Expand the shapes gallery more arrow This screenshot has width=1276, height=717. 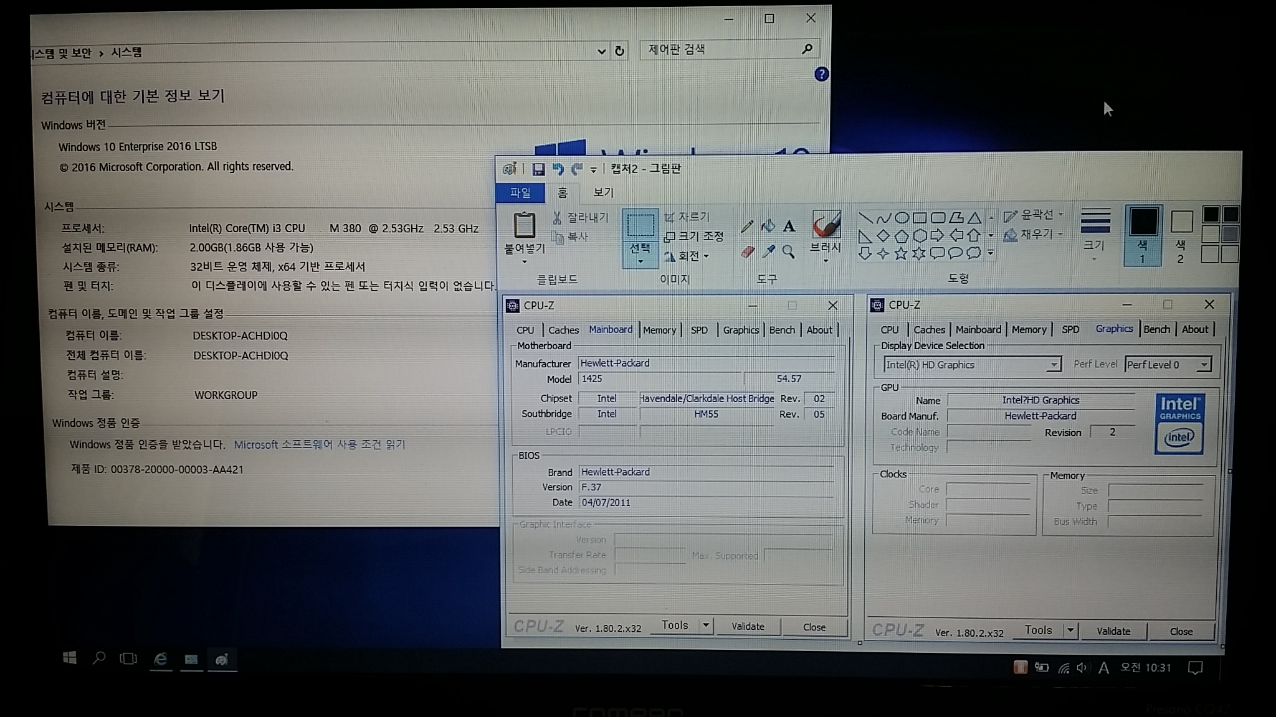pos(991,253)
